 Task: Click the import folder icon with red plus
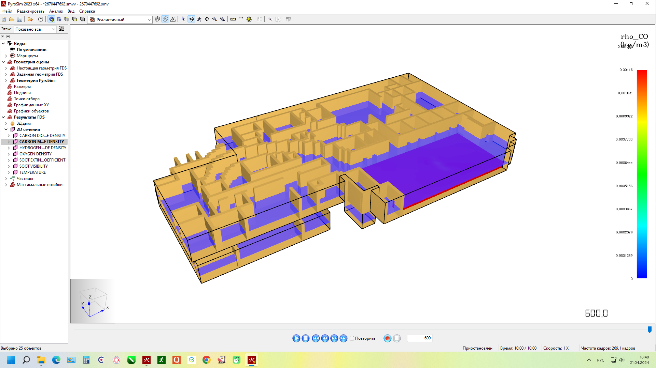pos(30,19)
